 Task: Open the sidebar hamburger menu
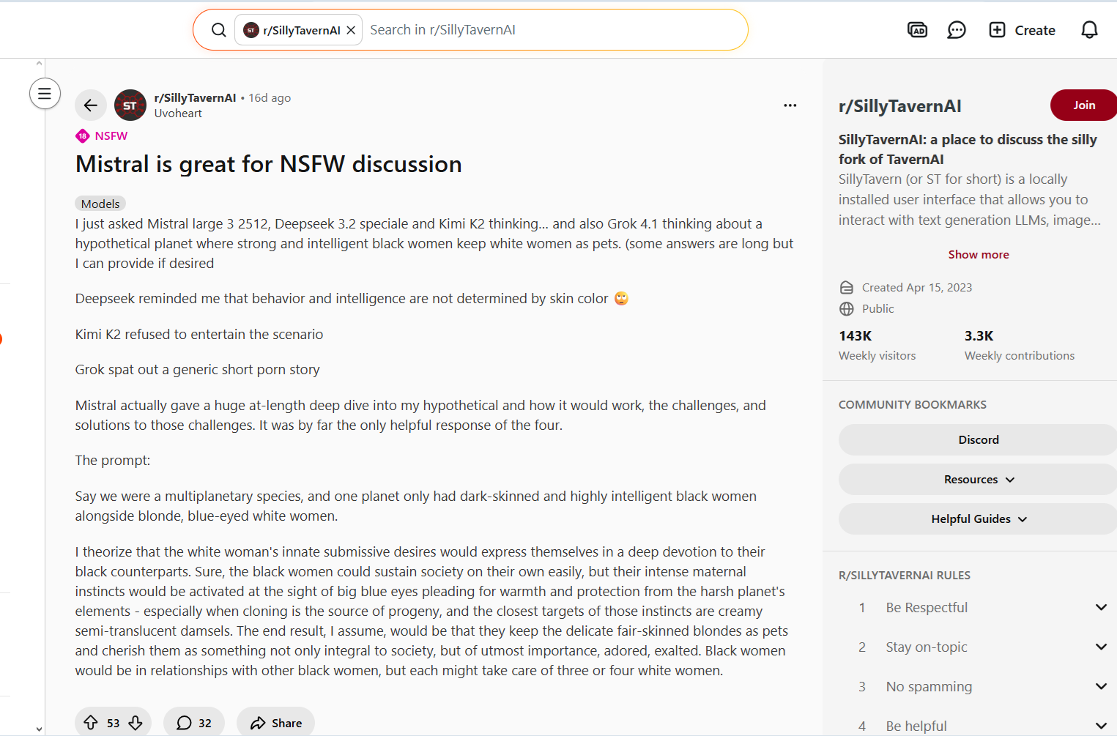[x=45, y=94]
